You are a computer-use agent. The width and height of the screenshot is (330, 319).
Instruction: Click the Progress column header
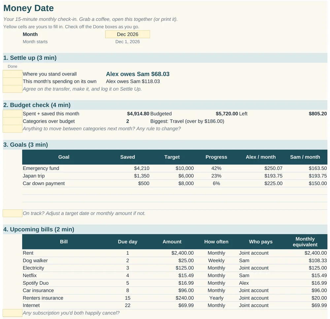coord(216,157)
